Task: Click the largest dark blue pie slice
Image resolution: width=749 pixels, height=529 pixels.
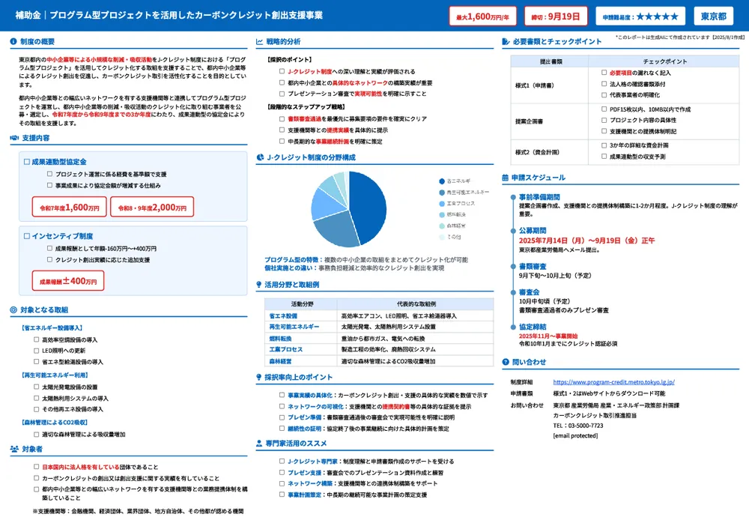Action: 369,208
